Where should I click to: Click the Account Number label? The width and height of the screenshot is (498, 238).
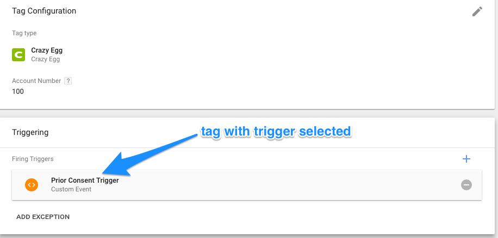[36, 81]
